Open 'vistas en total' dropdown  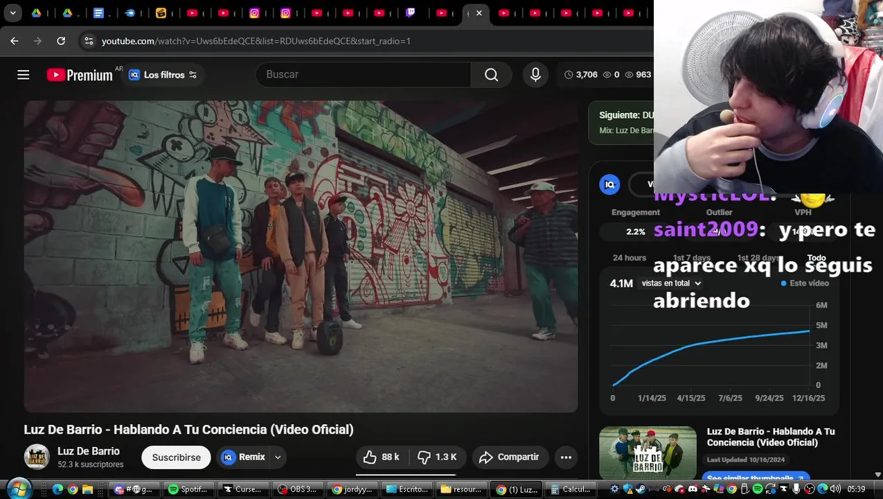coord(671,283)
